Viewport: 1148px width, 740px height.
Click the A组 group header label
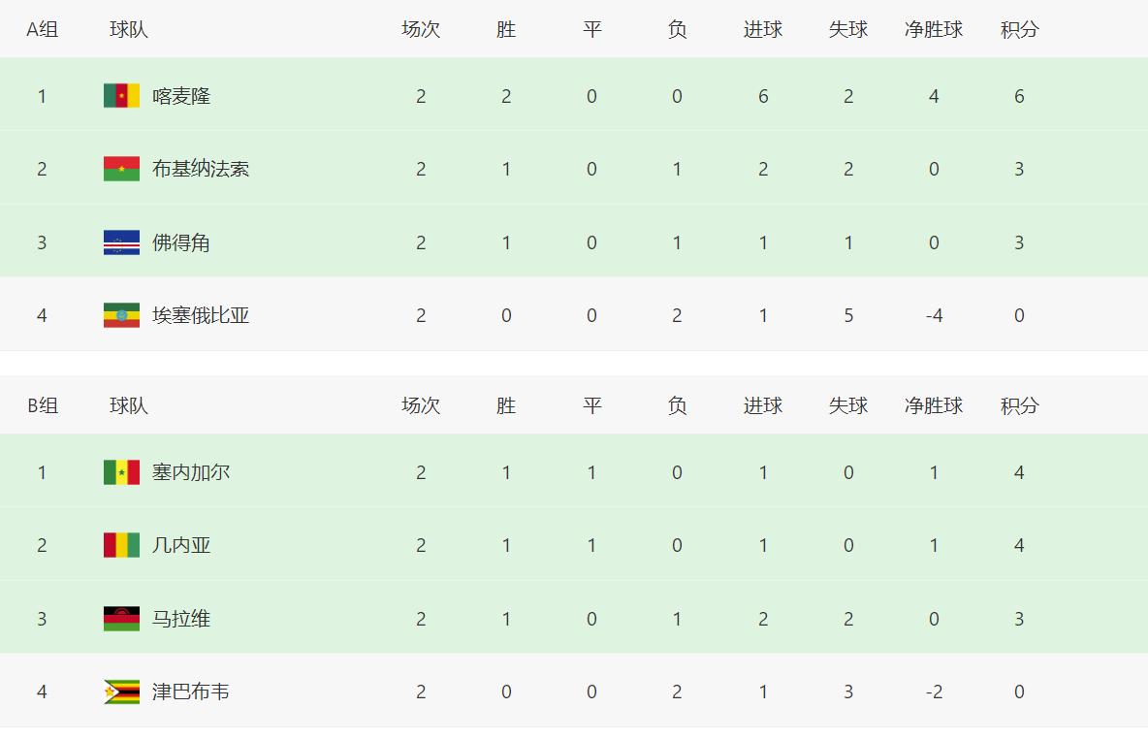43,29
